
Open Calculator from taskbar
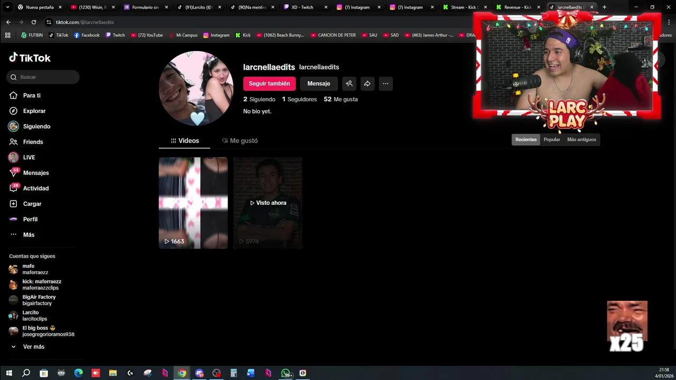233,373
